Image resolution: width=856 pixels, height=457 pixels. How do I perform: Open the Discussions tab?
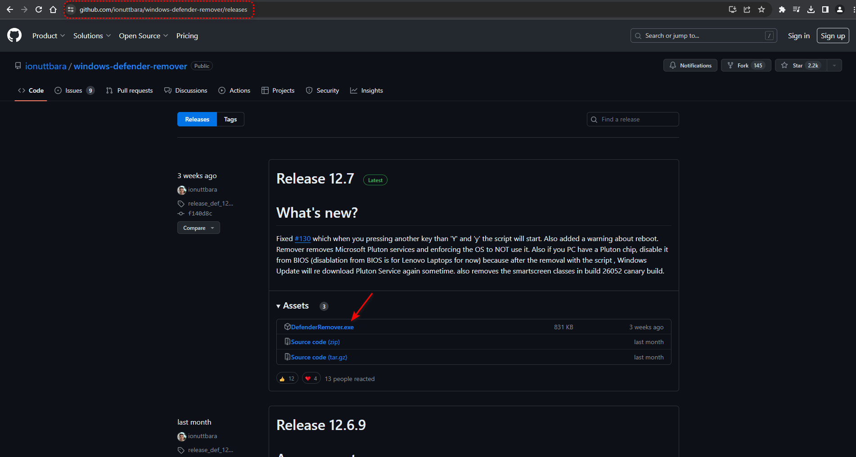[x=186, y=90]
